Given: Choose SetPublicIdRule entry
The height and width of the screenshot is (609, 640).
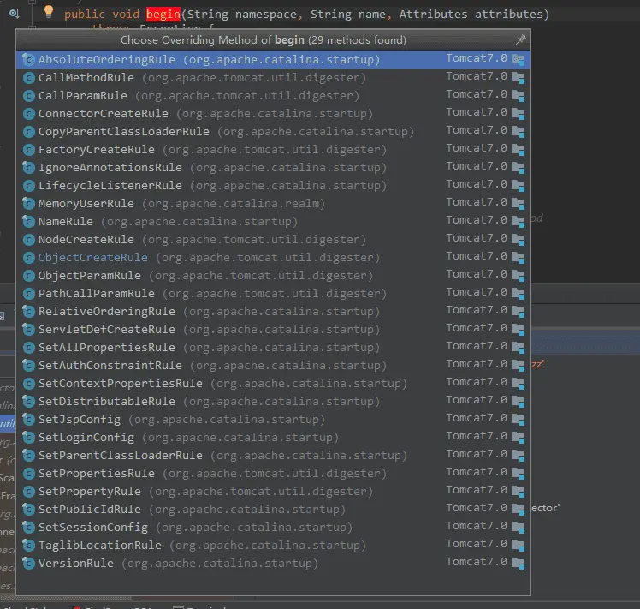Looking at the screenshot, I should 273,509.
